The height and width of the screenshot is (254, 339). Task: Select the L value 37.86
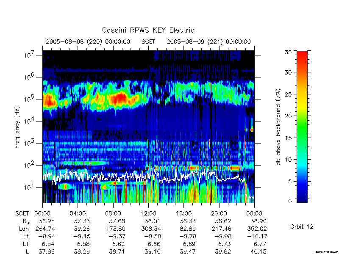point(47,251)
